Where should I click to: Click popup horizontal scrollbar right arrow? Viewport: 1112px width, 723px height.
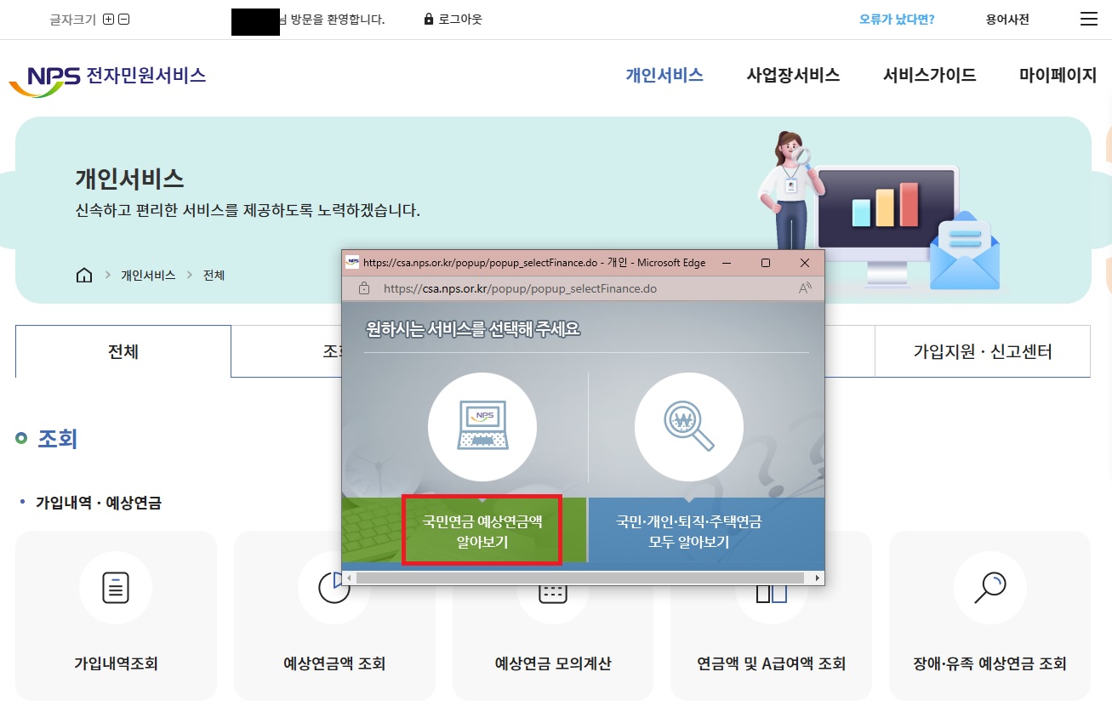click(x=818, y=578)
